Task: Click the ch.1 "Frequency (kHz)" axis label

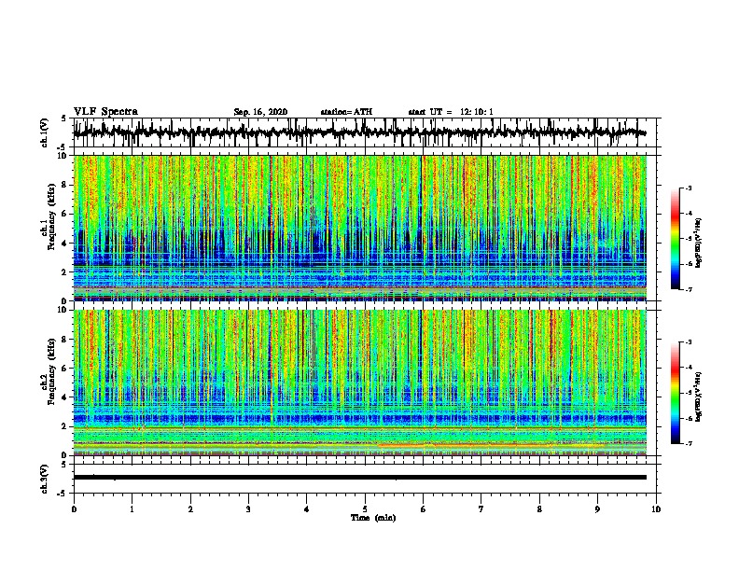Action: pos(51,216)
